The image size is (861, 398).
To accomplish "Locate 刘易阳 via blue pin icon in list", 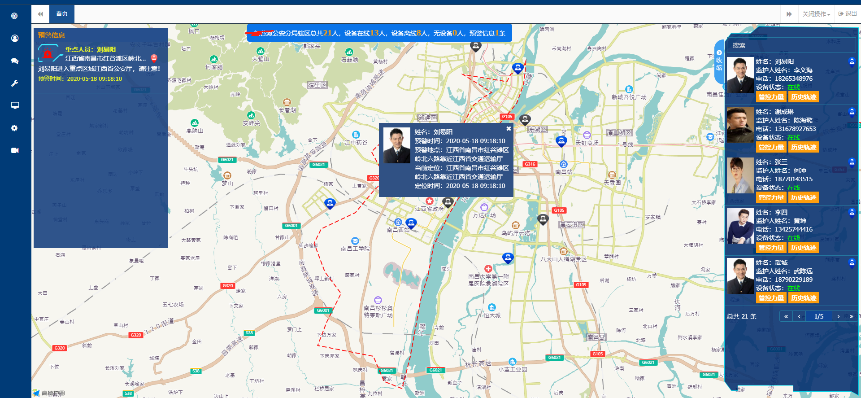I will point(852,61).
